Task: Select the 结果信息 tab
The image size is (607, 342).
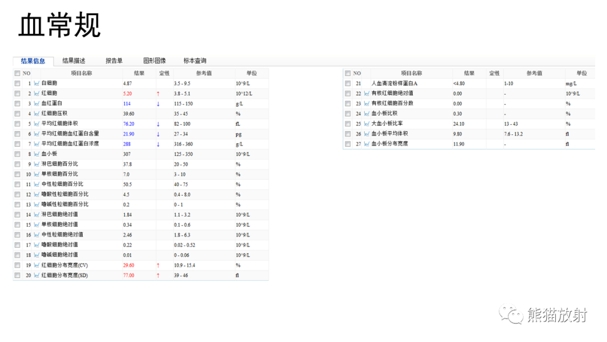Action: [x=33, y=61]
